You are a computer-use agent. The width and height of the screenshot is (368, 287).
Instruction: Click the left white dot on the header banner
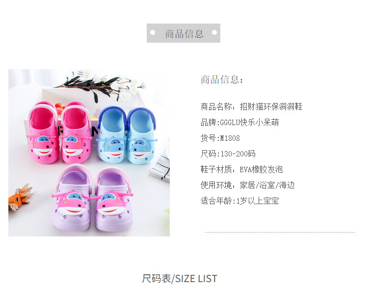pos(153,32)
